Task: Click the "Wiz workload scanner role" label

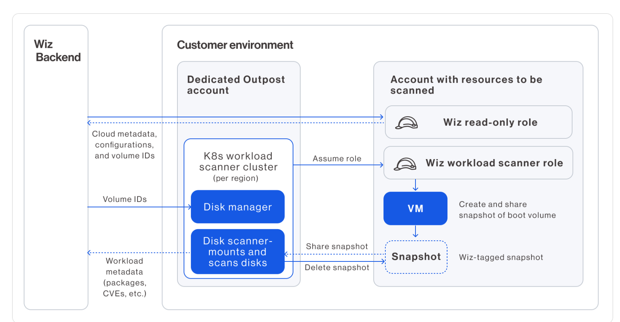Action: [x=494, y=163]
